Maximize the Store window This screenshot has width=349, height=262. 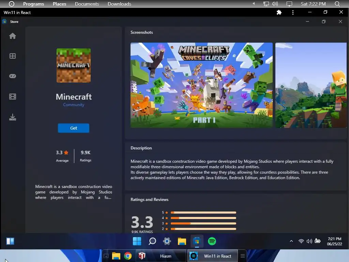(x=324, y=21)
